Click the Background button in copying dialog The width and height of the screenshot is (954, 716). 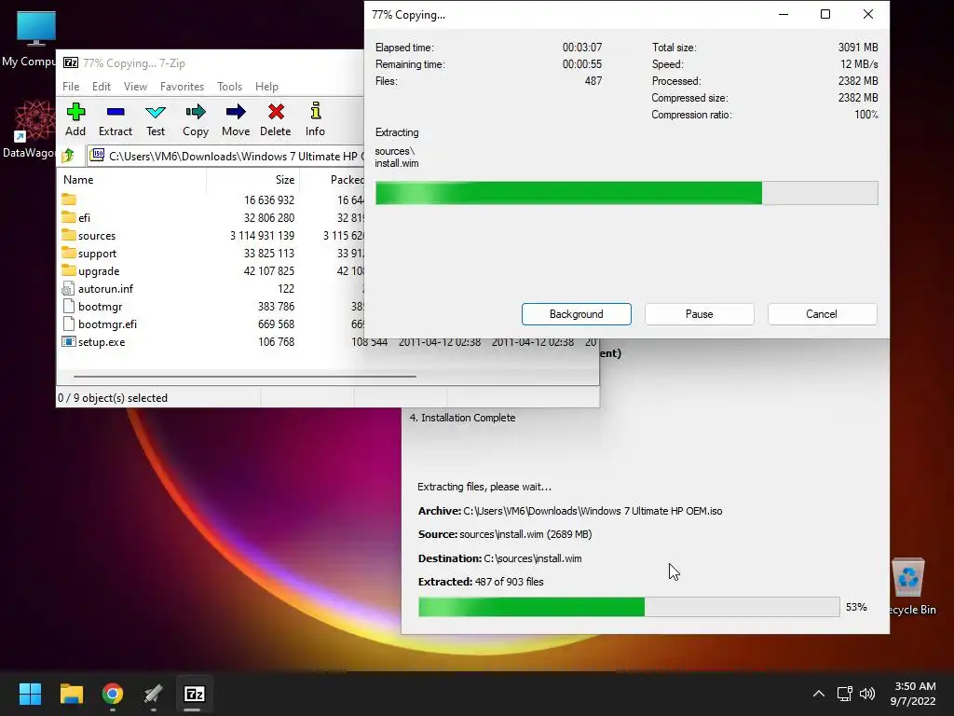(576, 314)
